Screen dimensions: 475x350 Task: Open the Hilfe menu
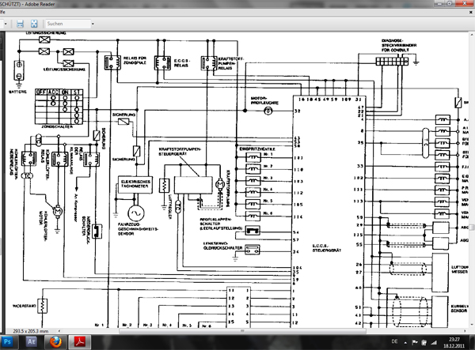(x=3, y=13)
